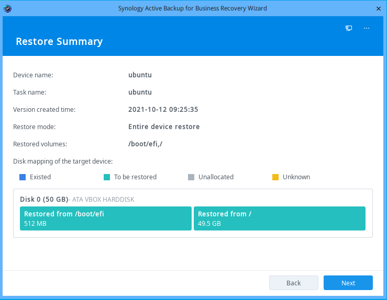Click the Device name value ubuntu
The width and height of the screenshot is (387, 300).
[140, 75]
